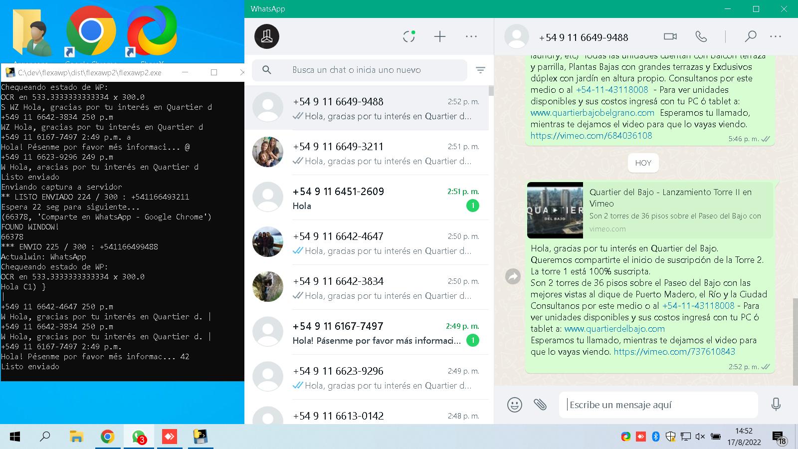Open the Windows Start menu
Image resolution: width=798 pixels, height=449 pixels.
14,437
